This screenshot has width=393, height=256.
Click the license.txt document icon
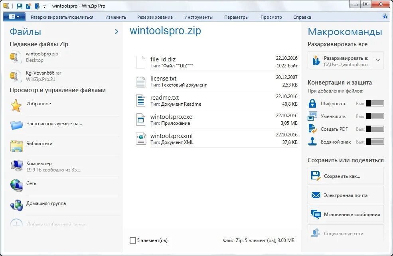(x=140, y=82)
